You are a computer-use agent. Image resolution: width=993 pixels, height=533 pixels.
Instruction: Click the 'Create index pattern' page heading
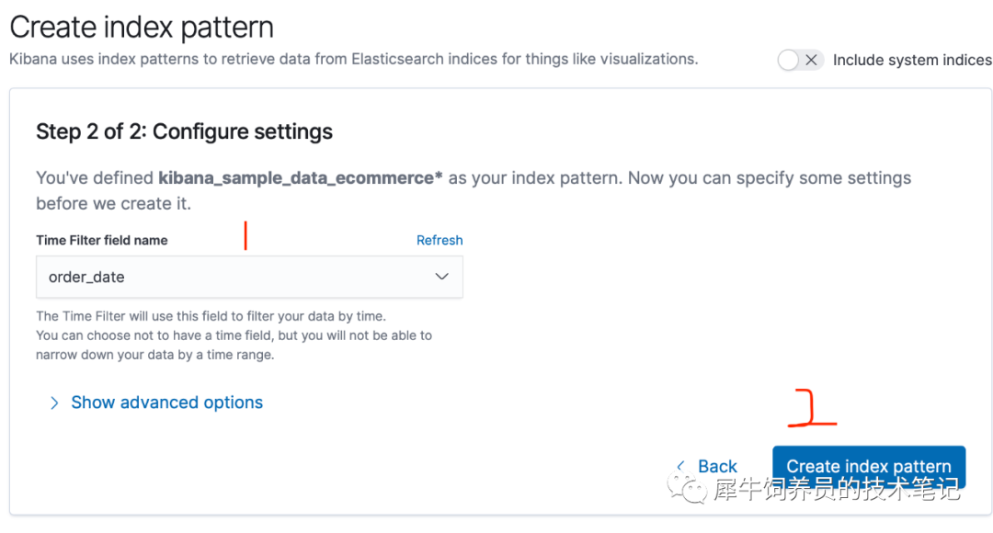[x=142, y=27]
